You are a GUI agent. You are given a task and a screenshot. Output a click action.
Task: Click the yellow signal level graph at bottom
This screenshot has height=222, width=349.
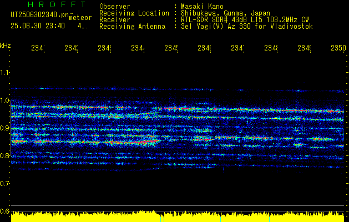178,216
